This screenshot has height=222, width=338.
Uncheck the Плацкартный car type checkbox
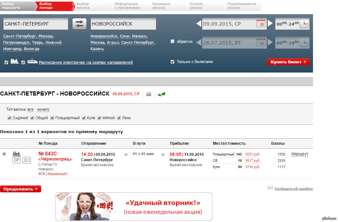click(52, 118)
